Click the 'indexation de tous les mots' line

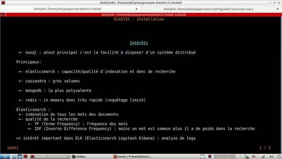point(68,114)
